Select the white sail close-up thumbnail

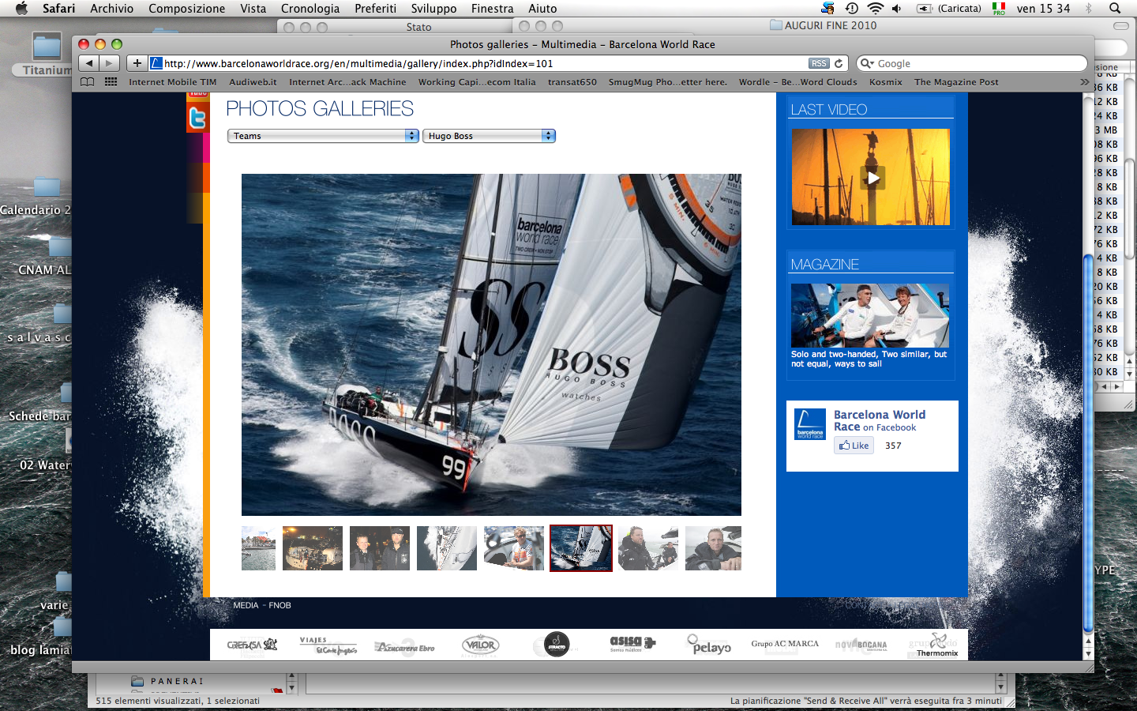[447, 548]
